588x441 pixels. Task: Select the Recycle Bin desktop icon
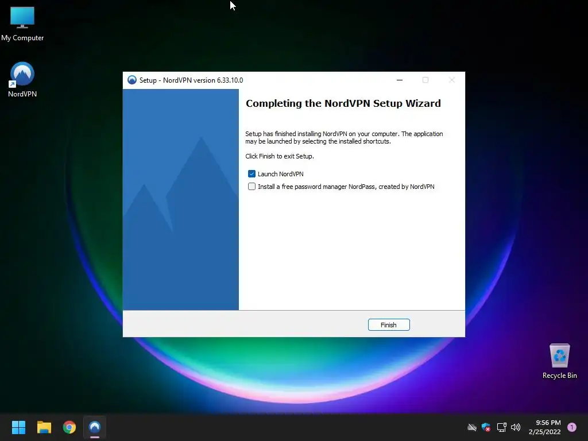click(x=559, y=361)
